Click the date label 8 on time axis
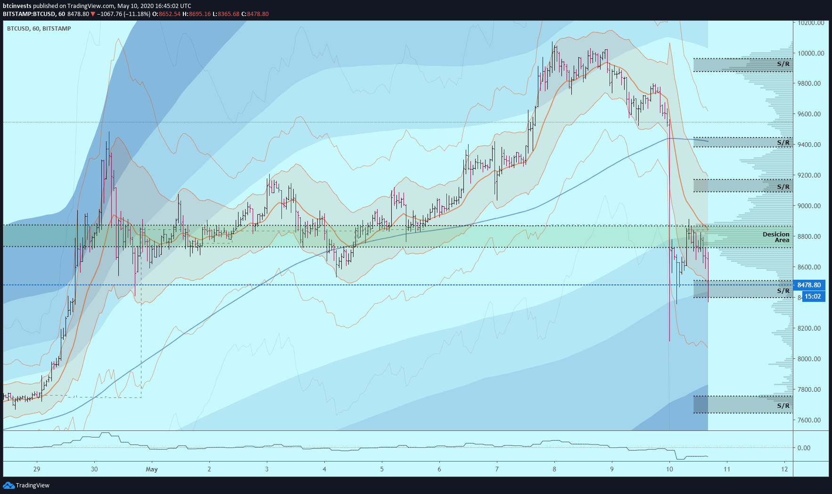 554,469
